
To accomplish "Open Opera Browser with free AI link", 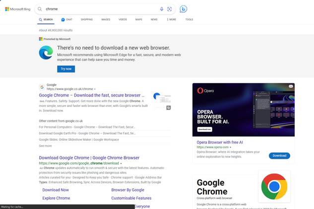I will tap(220, 142).
